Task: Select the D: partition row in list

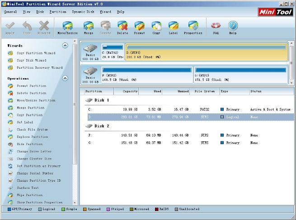Action: pos(191,117)
